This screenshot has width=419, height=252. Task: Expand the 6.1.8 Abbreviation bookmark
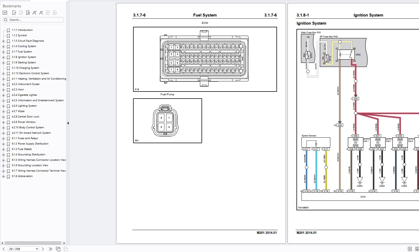[x=3, y=176]
